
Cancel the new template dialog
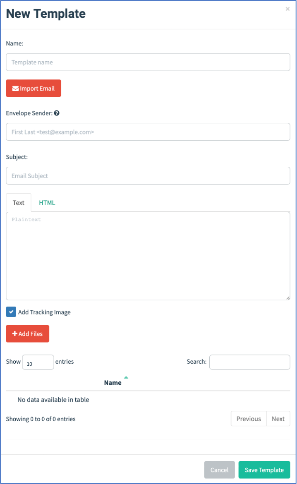(x=220, y=470)
